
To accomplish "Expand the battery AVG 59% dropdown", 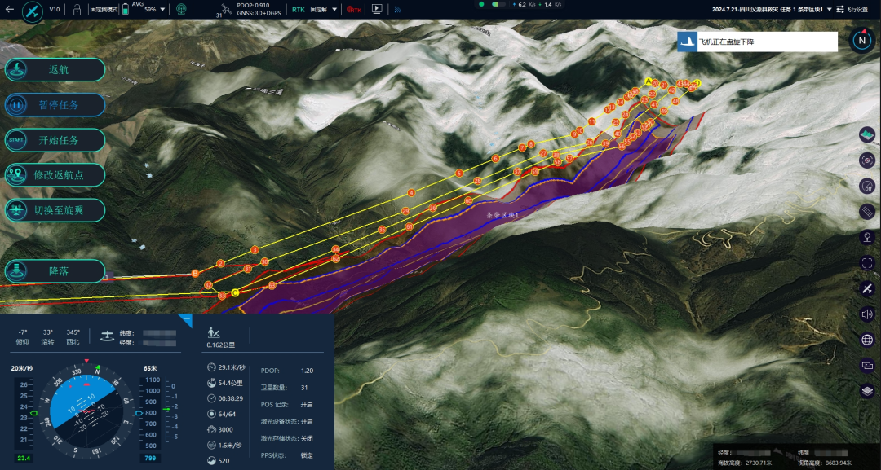I will coord(163,10).
